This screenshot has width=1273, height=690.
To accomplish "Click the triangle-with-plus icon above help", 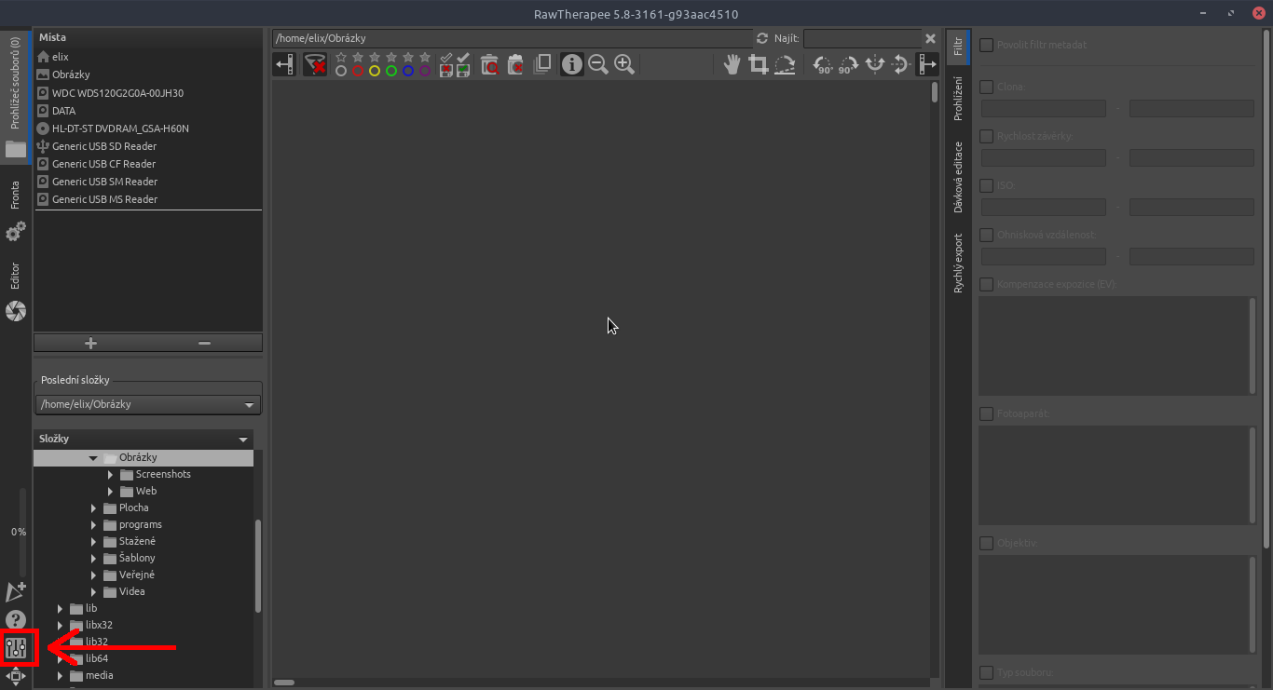I will point(16,592).
